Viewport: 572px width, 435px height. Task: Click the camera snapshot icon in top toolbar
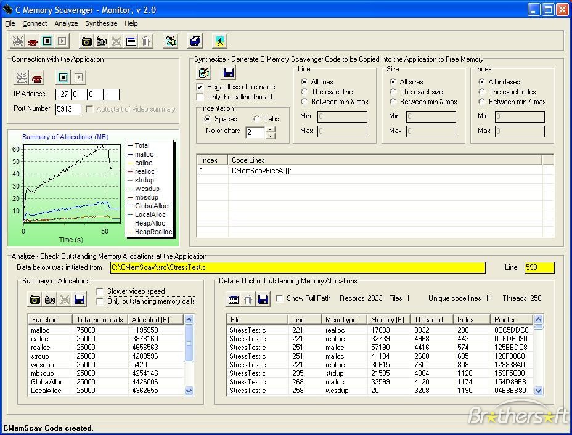click(86, 41)
